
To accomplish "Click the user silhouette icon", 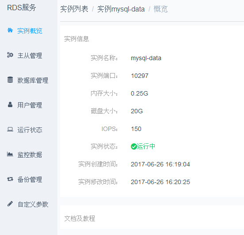I will [10, 104].
